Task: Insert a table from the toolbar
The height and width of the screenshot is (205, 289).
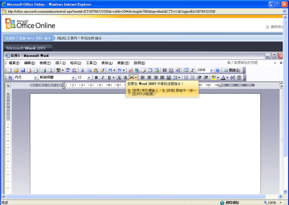Action: point(150,71)
